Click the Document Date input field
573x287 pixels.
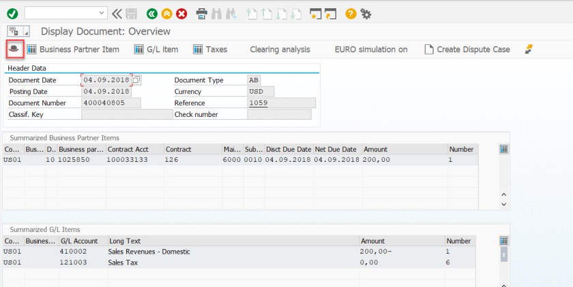click(x=106, y=80)
